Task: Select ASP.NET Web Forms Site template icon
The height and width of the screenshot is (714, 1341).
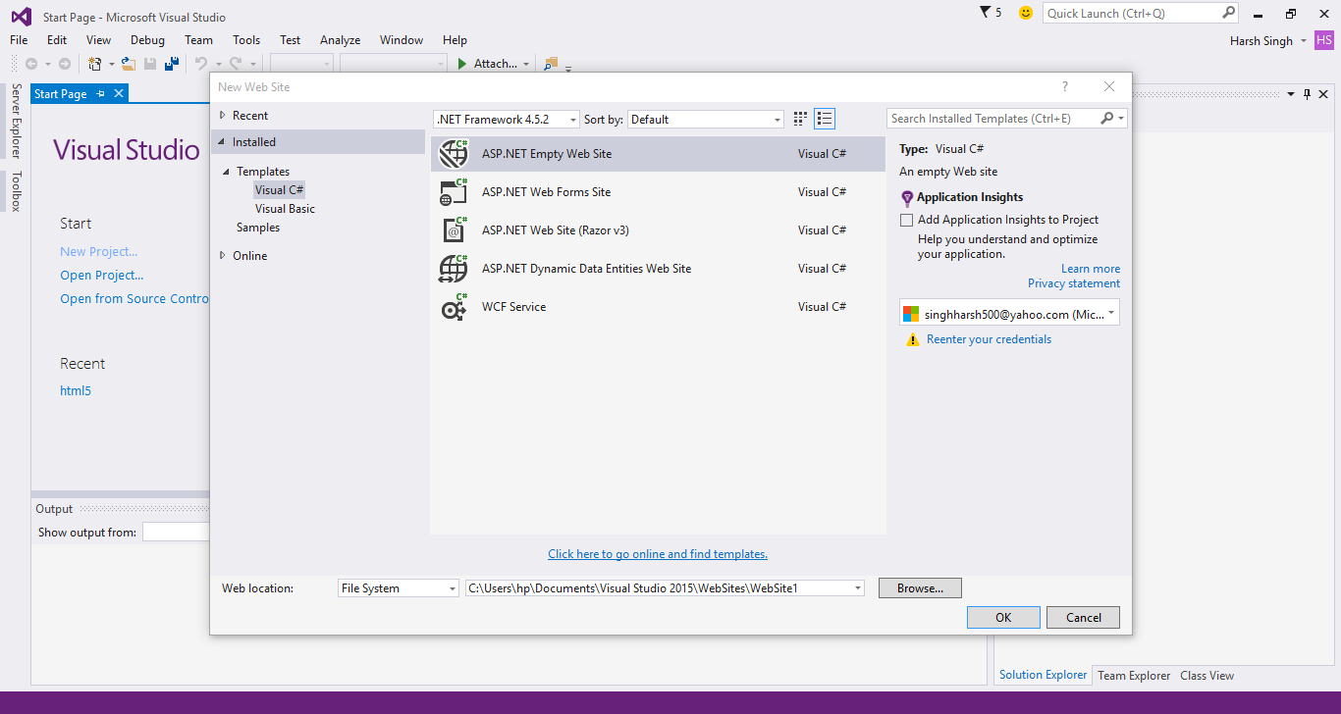Action: pos(454,192)
